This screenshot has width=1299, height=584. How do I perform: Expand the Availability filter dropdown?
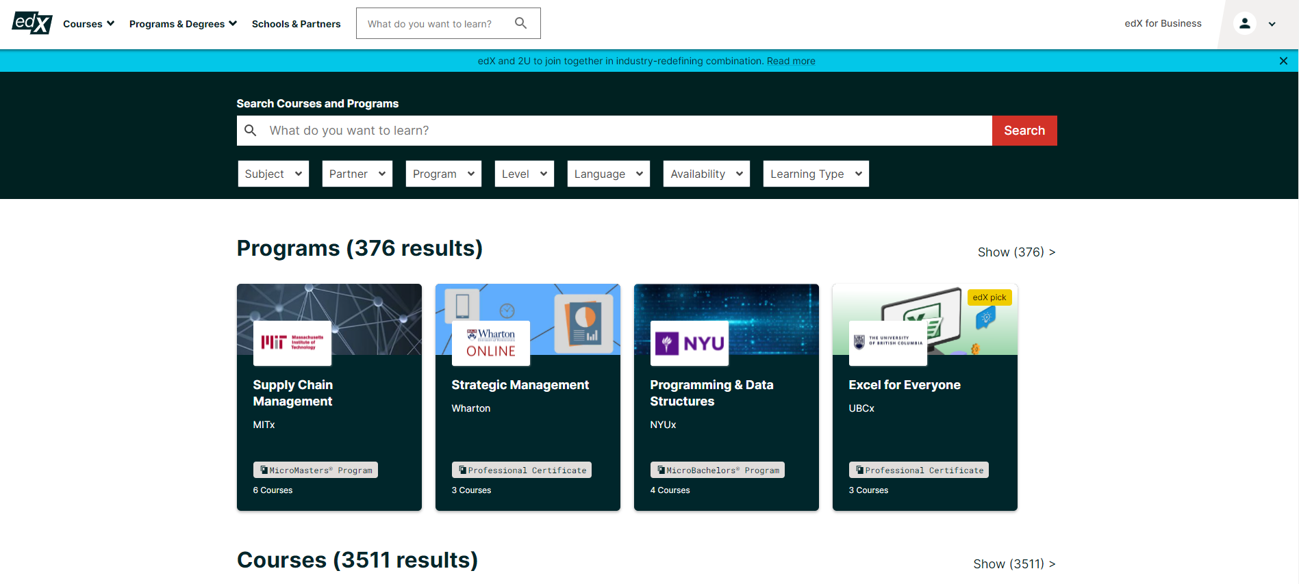tap(707, 174)
